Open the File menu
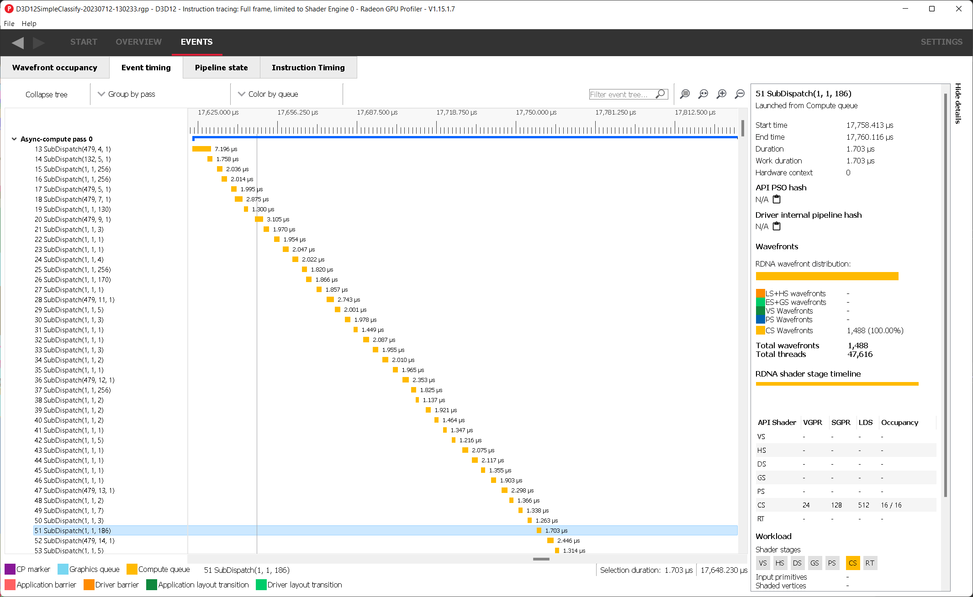 (x=10, y=22)
